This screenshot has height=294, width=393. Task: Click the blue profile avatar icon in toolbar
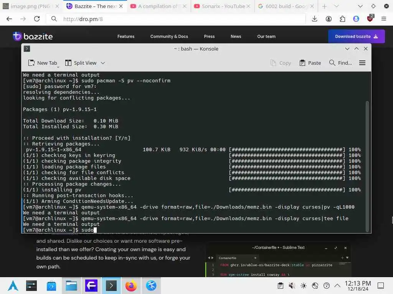tap(356, 19)
